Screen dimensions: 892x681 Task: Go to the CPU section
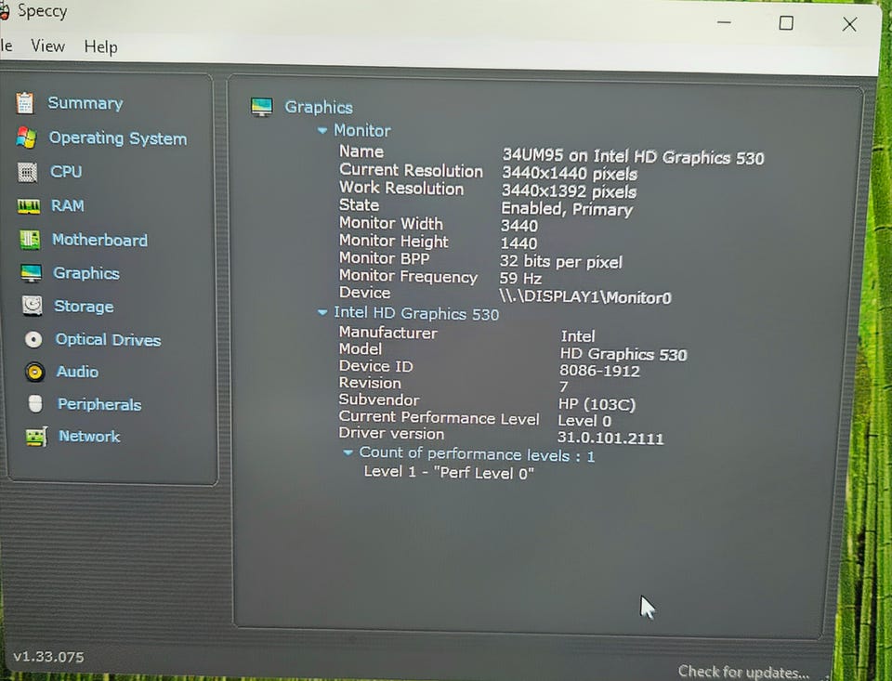(x=66, y=171)
